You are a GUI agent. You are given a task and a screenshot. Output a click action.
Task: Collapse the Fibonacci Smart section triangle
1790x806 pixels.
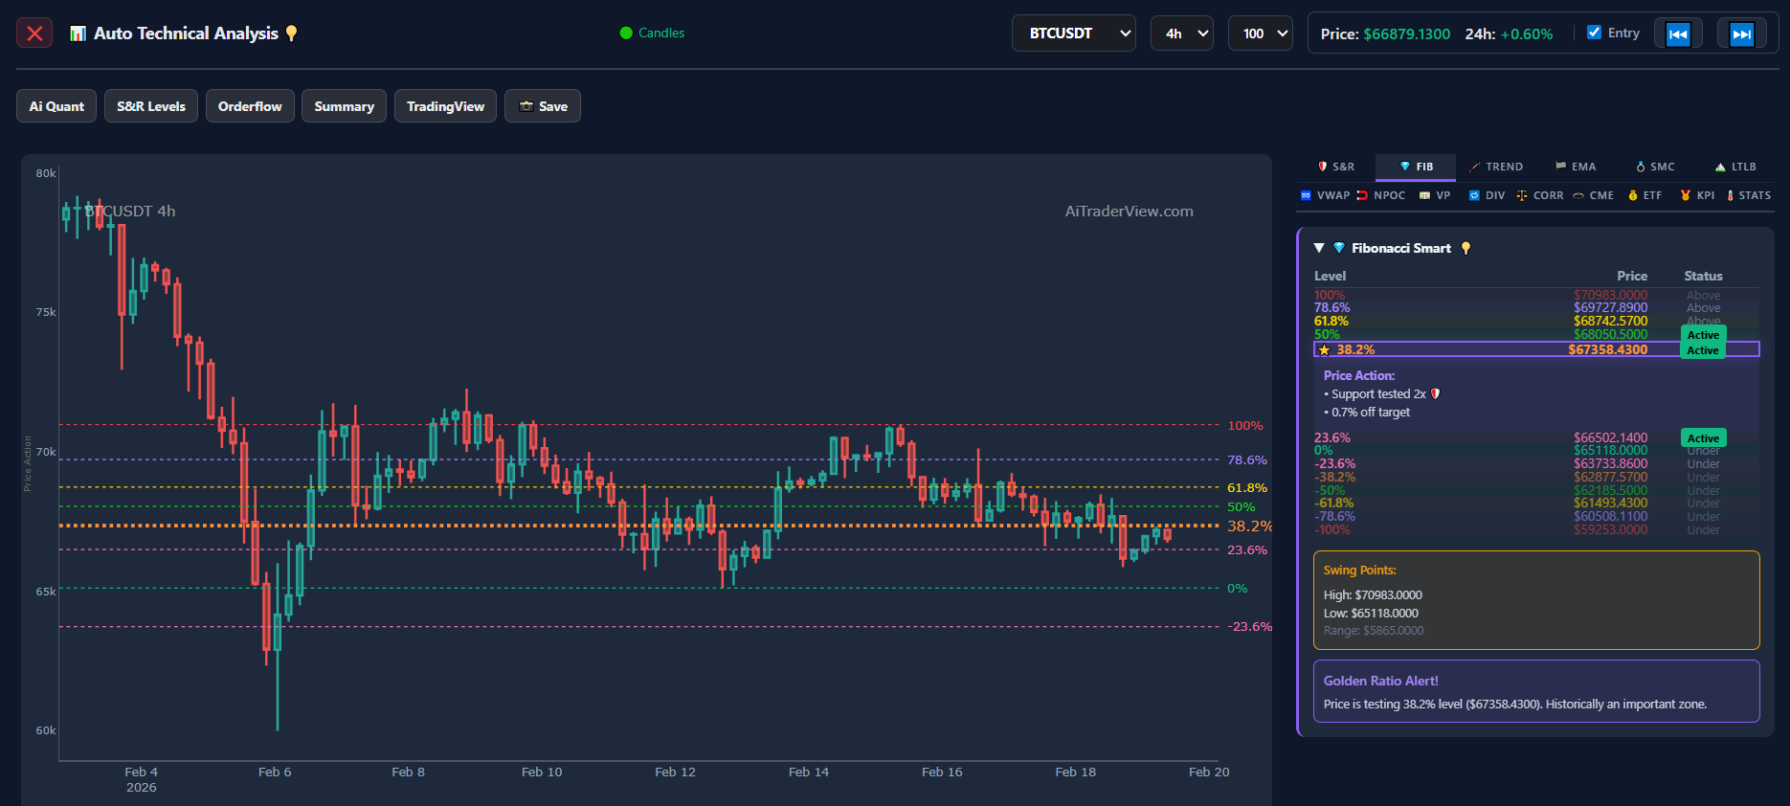(1319, 248)
